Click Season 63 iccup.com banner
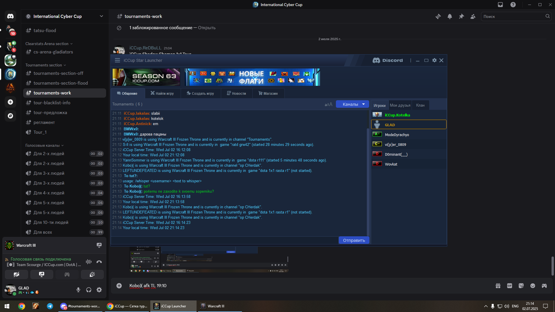Viewport: 555px width, 312px height. pos(146,77)
